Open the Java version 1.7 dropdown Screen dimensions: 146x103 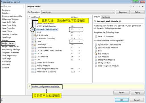point(79,41)
